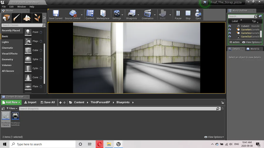Expand Source Control dropdown arrow
The width and height of the screenshot is (264, 148).
82,15
